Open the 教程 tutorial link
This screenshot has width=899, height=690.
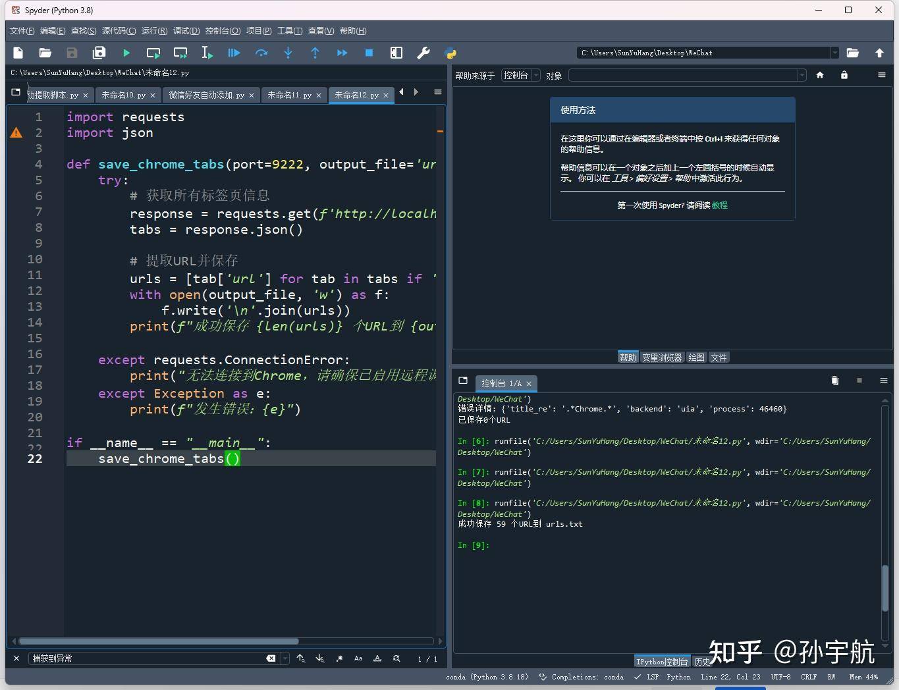point(719,205)
